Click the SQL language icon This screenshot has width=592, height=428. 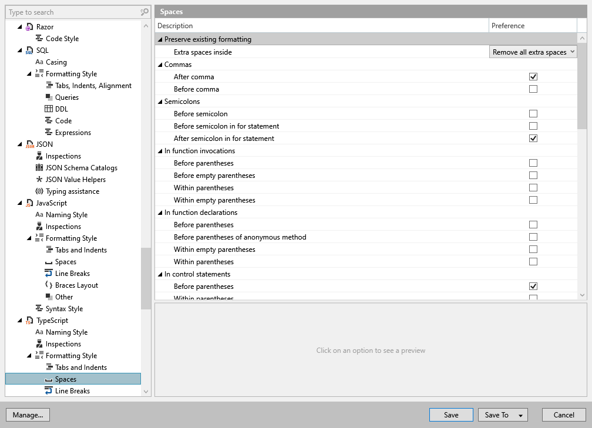coord(29,50)
